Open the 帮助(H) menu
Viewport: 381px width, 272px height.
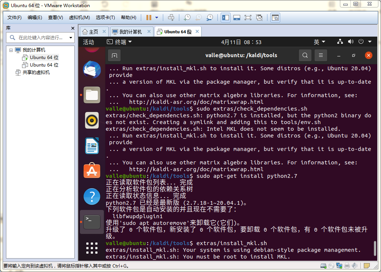(x=128, y=18)
